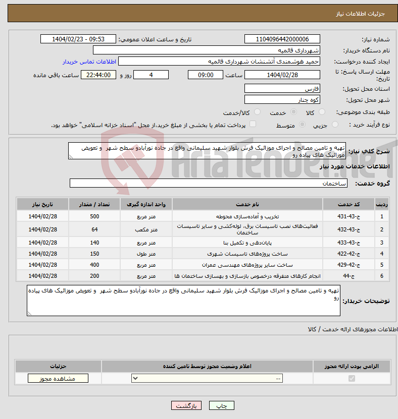Click the quantity 400 cell
Screen dimensions: 398x419
[94, 265]
